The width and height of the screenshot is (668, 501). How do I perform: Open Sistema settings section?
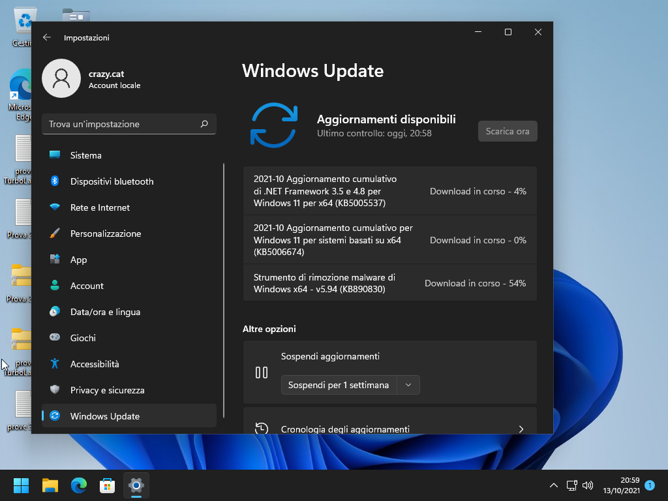pyautogui.click(x=129, y=155)
